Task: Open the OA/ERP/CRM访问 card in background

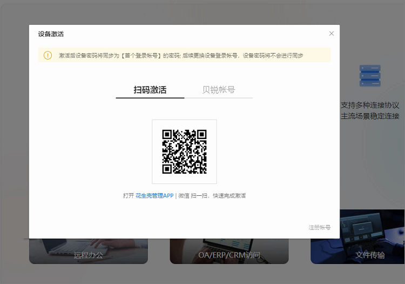Action: (x=229, y=251)
